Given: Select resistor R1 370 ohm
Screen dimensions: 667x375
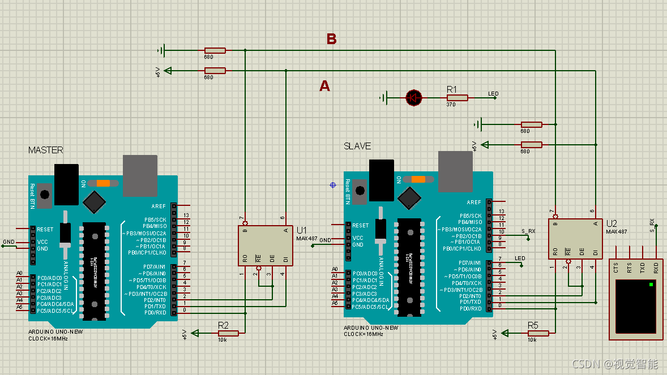Looking at the screenshot, I should tap(458, 98).
